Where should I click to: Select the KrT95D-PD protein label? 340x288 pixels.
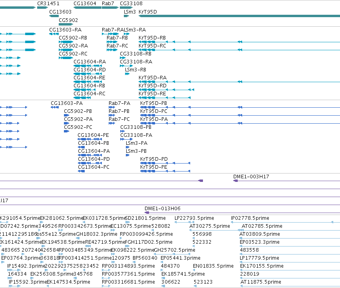154,160
